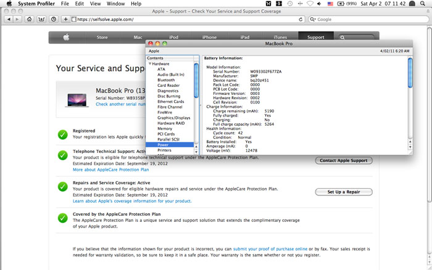Select Fibre Channel in Contents list
Viewport: 432px width, 270px height.
pos(170,107)
